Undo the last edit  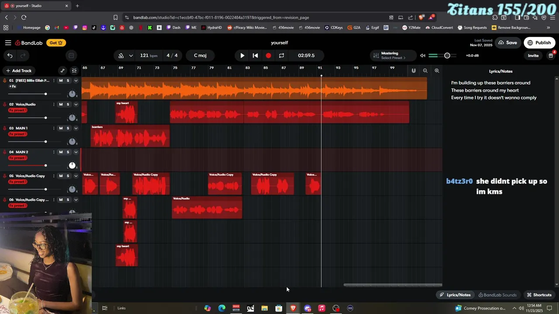[x=10, y=55]
